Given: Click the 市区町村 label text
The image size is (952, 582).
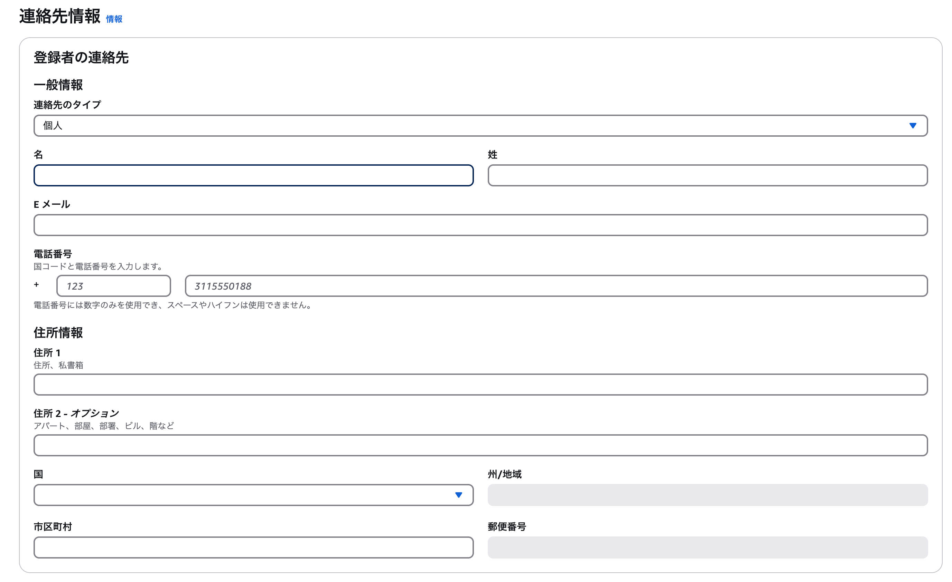Looking at the screenshot, I should (x=53, y=526).
